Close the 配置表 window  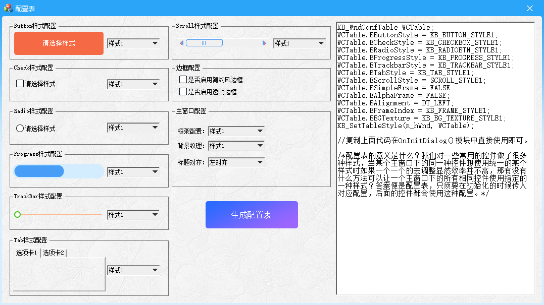pos(529,8)
